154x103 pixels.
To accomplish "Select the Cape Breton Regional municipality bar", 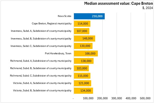I will (x=82, y=24).
